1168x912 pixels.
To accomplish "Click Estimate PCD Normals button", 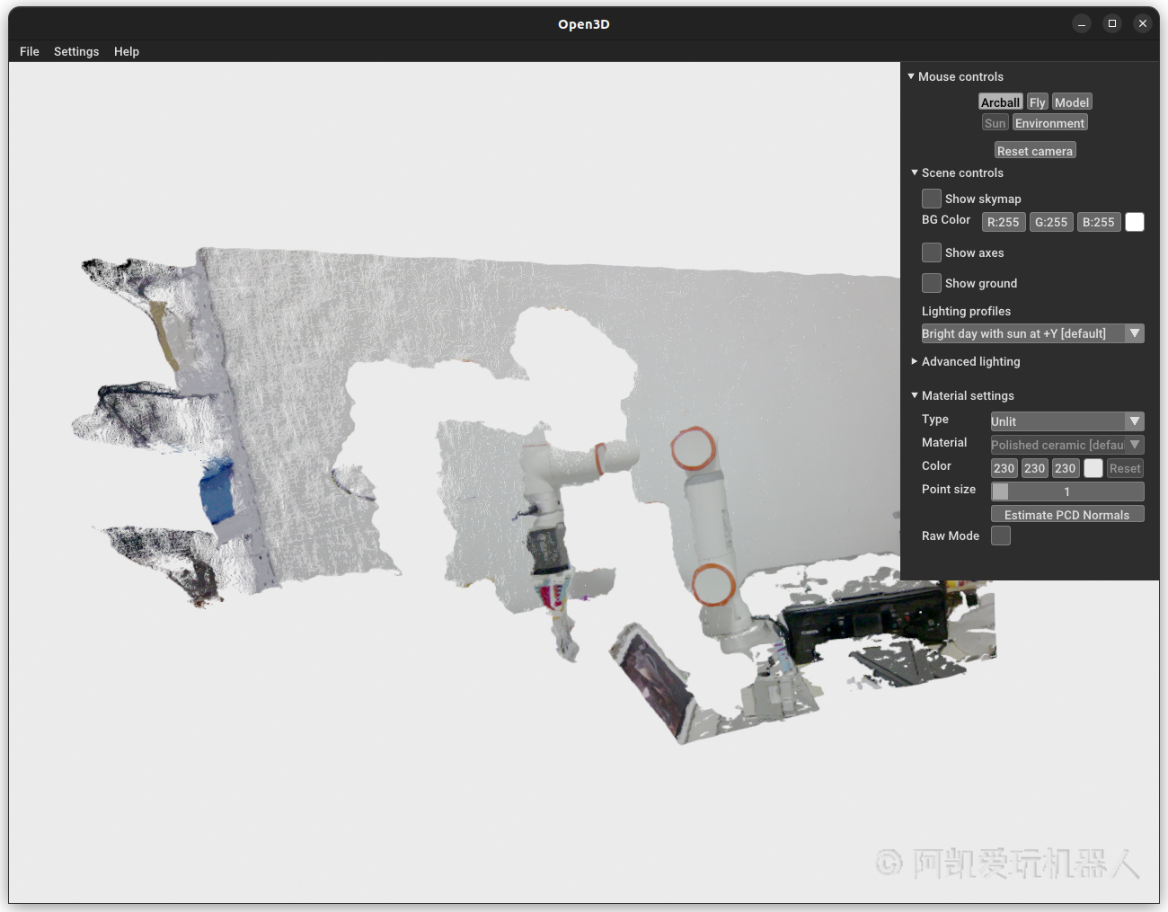I will [x=1067, y=515].
